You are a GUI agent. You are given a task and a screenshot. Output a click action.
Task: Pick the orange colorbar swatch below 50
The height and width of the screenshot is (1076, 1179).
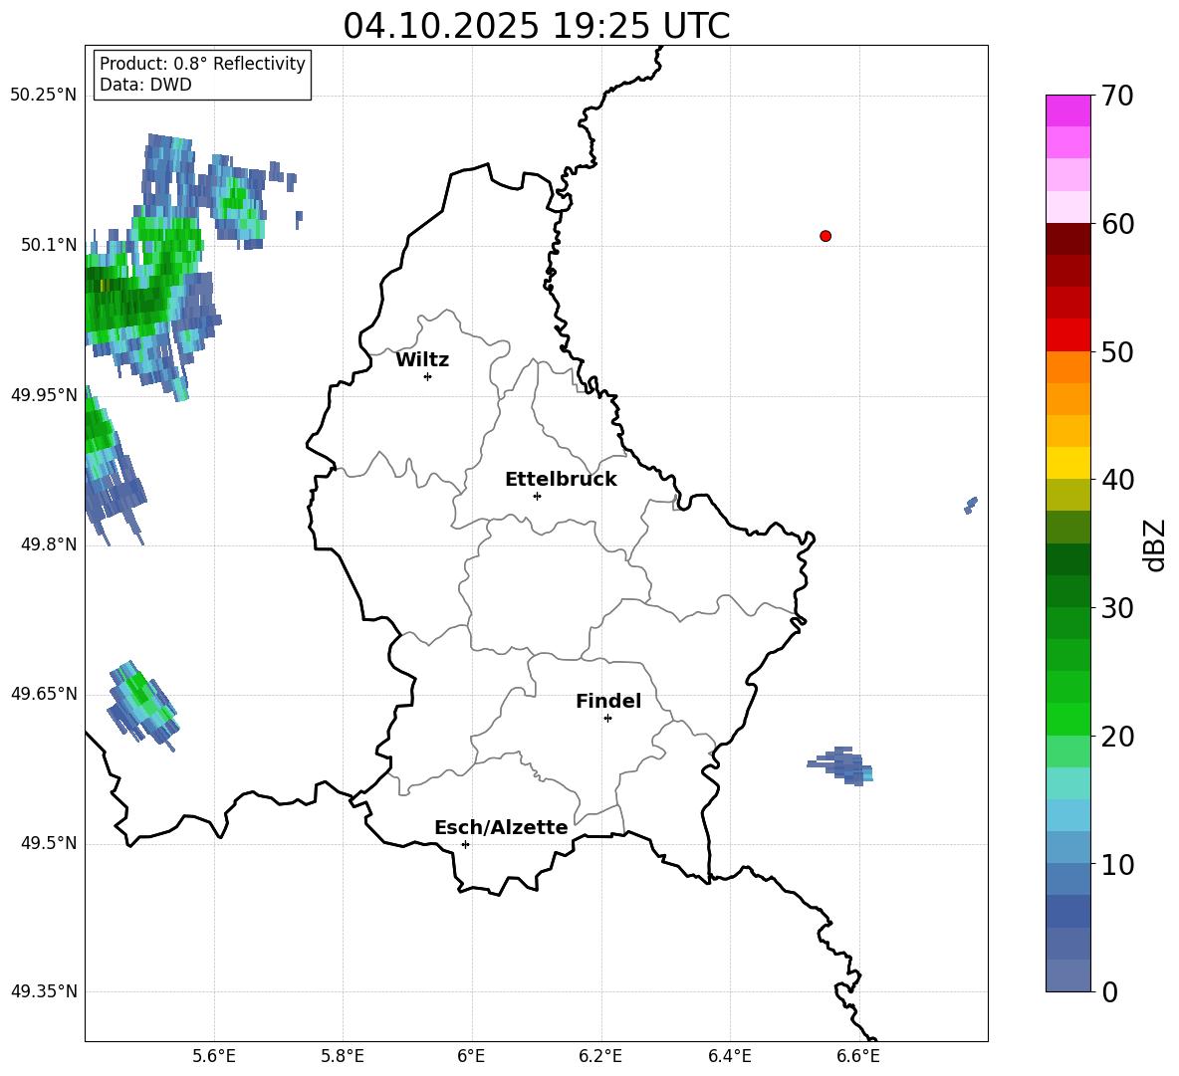pos(1067,367)
